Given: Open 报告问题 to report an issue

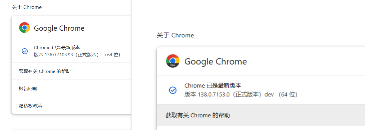Looking at the screenshot, I should [28, 88].
